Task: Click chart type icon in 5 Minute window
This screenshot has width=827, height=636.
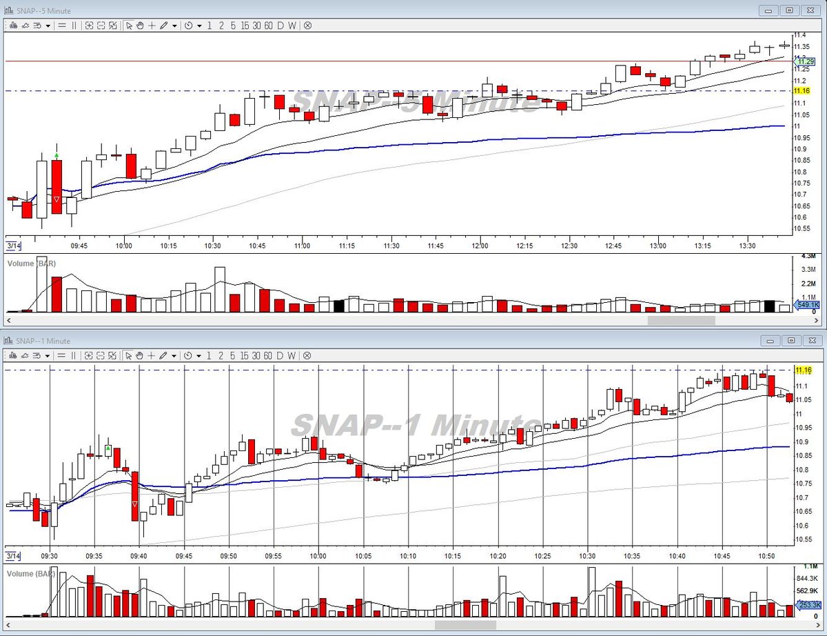Action: click(x=12, y=26)
